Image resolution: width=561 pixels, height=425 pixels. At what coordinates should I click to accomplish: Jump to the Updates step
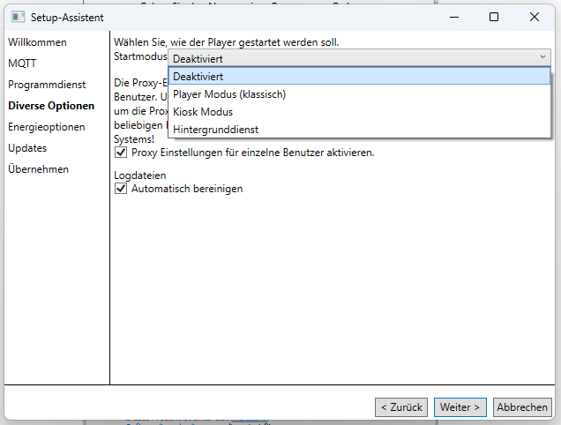click(27, 148)
